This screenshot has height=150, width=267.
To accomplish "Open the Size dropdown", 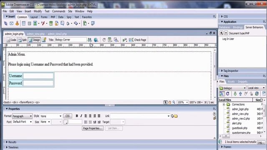I will click(x=45, y=122).
